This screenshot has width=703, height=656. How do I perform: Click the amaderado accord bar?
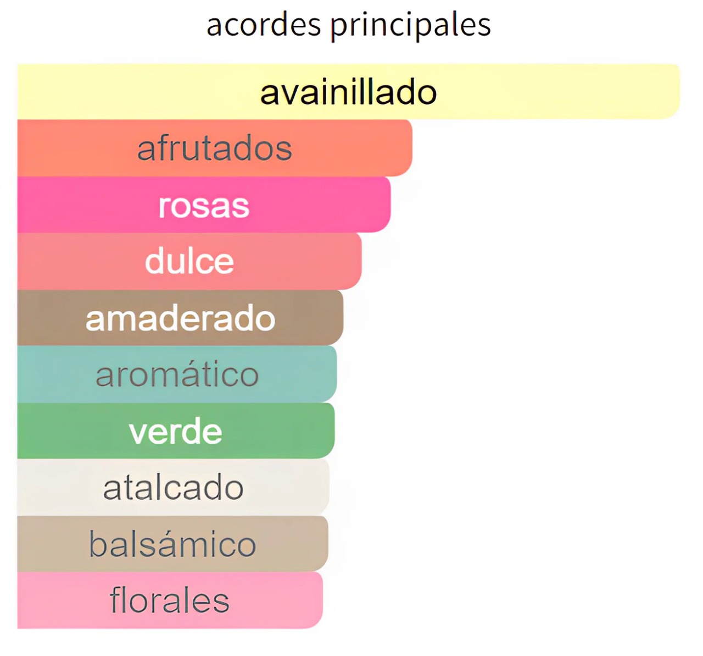coord(180,318)
